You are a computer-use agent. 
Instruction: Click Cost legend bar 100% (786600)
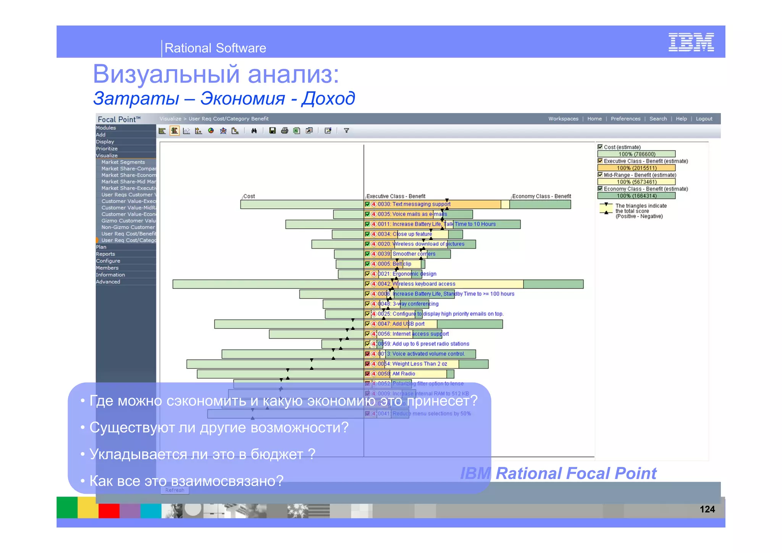pos(637,154)
